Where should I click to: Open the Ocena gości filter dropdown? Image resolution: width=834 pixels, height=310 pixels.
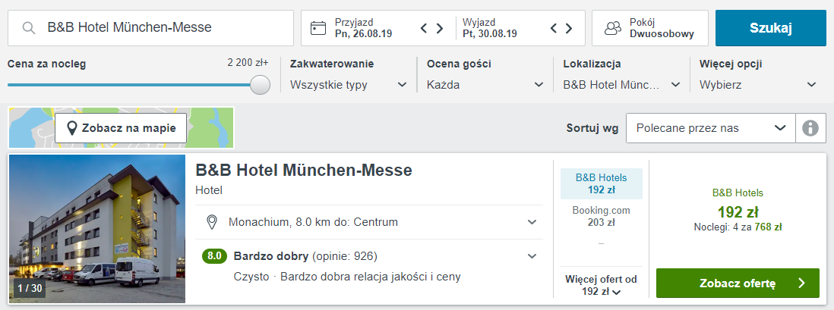(x=485, y=85)
